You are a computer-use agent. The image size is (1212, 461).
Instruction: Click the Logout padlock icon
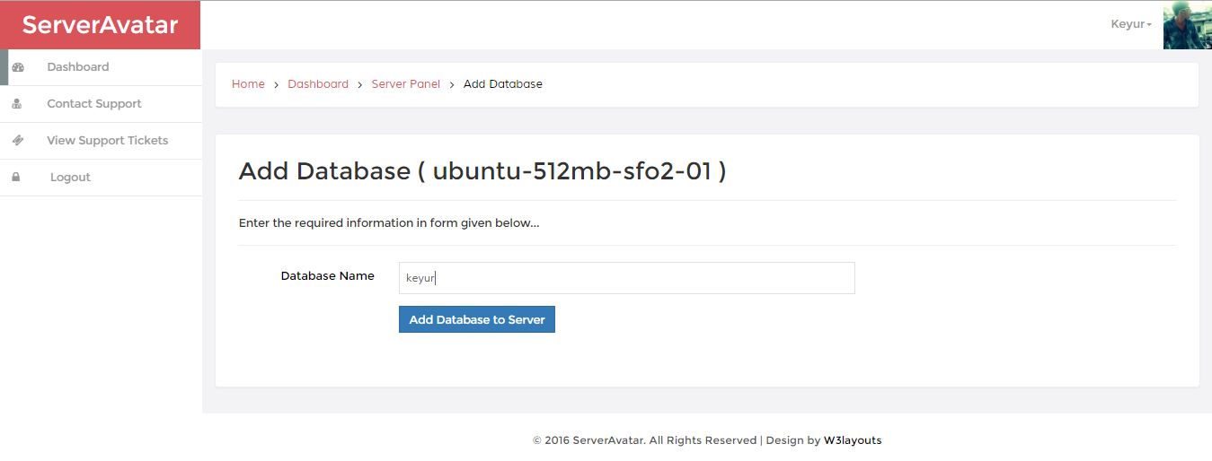(x=16, y=178)
